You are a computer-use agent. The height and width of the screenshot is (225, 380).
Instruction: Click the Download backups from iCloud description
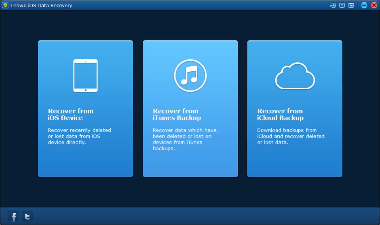pyautogui.click(x=290, y=136)
